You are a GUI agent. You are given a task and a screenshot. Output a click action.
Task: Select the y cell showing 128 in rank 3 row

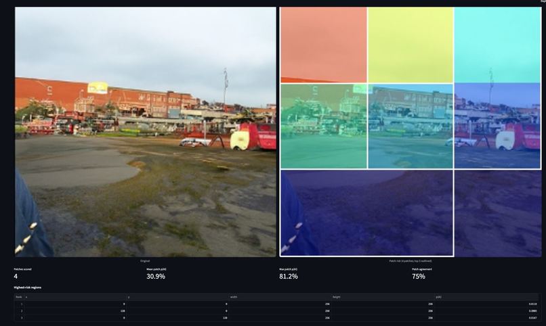[x=177, y=318]
